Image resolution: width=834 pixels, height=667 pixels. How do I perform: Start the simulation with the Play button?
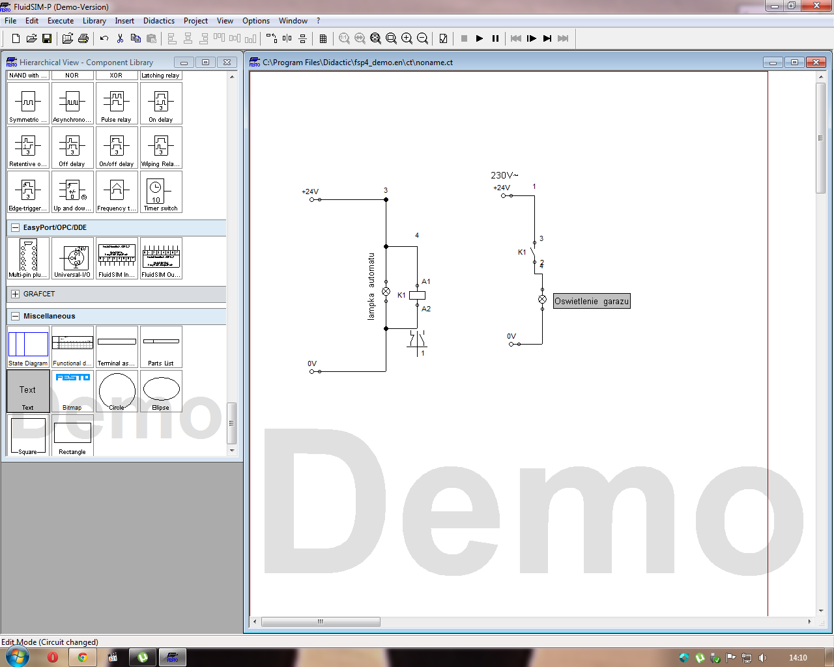(480, 38)
